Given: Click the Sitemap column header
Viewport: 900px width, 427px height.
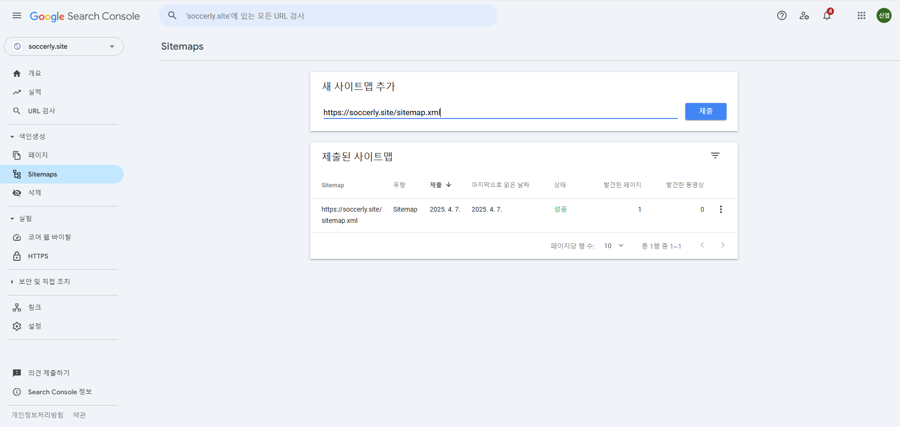Looking at the screenshot, I should 333,185.
